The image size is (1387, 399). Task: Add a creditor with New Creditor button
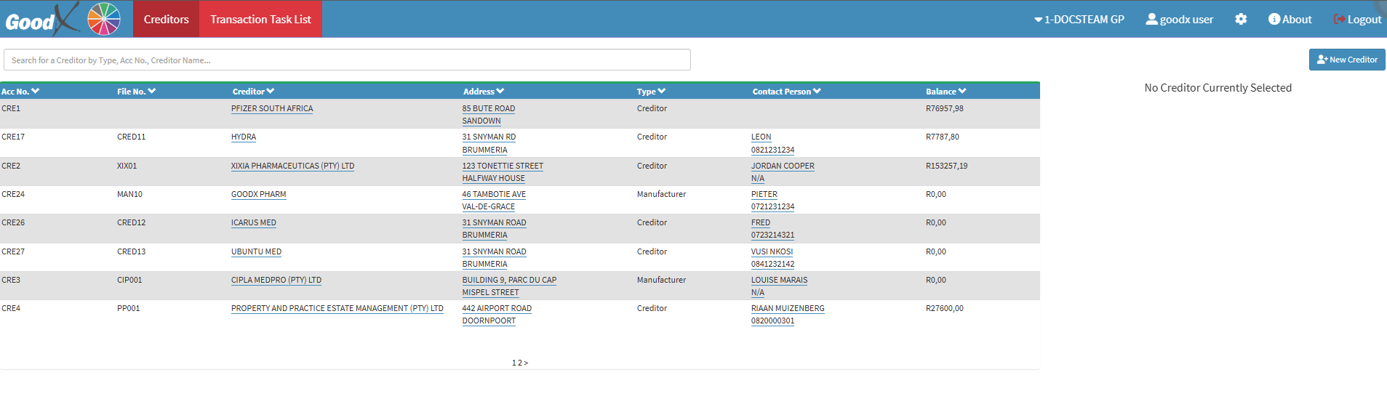tap(1346, 60)
